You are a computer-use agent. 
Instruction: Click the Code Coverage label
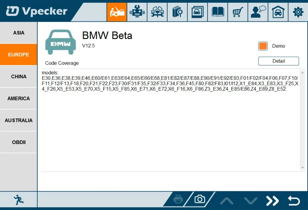point(62,63)
